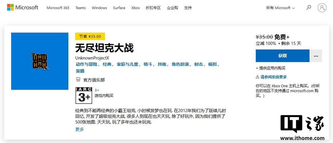Click the 游戏内购买 label
This screenshot has height=143, width=333.
(x=104, y=96)
